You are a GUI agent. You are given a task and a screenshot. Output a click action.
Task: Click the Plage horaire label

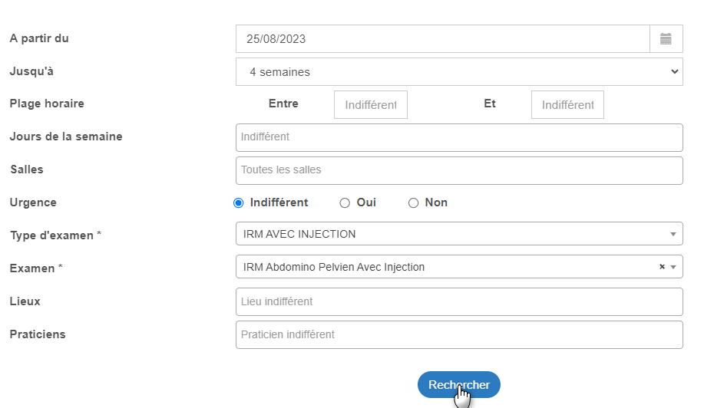(x=47, y=104)
